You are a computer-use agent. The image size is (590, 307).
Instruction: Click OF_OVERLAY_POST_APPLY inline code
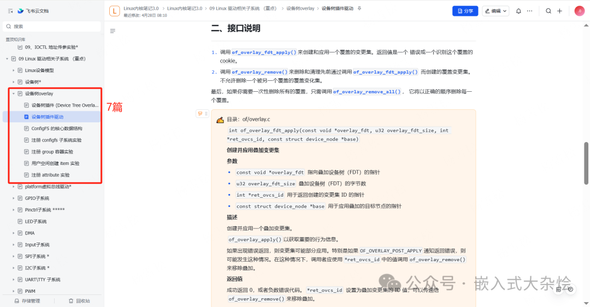click(391, 251)
